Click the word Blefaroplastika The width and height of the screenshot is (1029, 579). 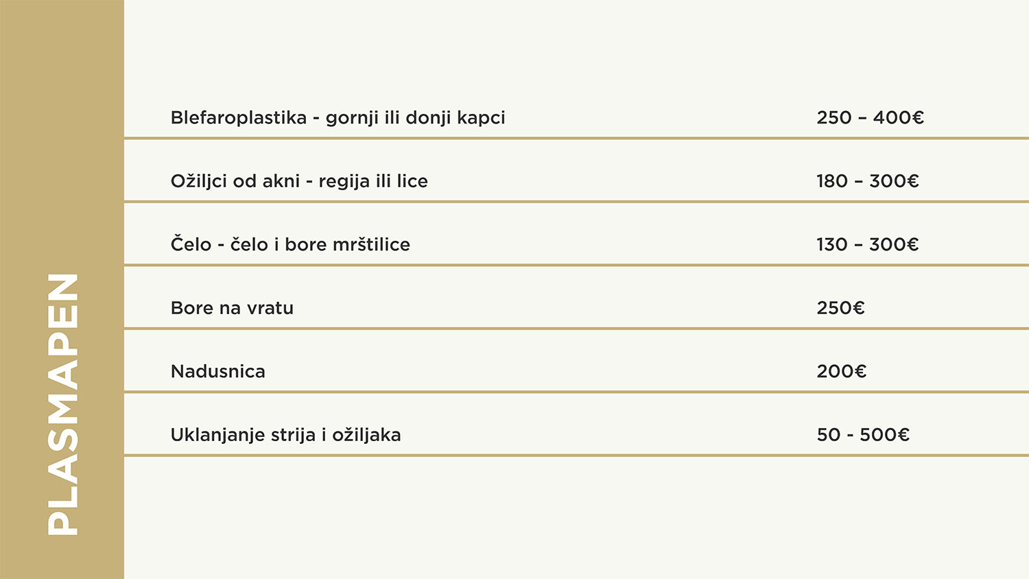pyautogui.click(x=238, y=118)
